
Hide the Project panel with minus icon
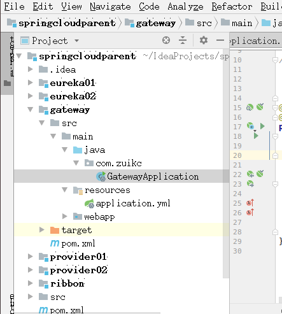click(x=220, y=40)
